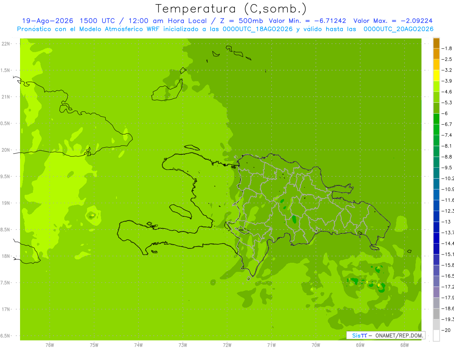The width and height of the screenshot is (454, 350).
Task: Click the white swatch below -20
Action: [x=436, y=336]
